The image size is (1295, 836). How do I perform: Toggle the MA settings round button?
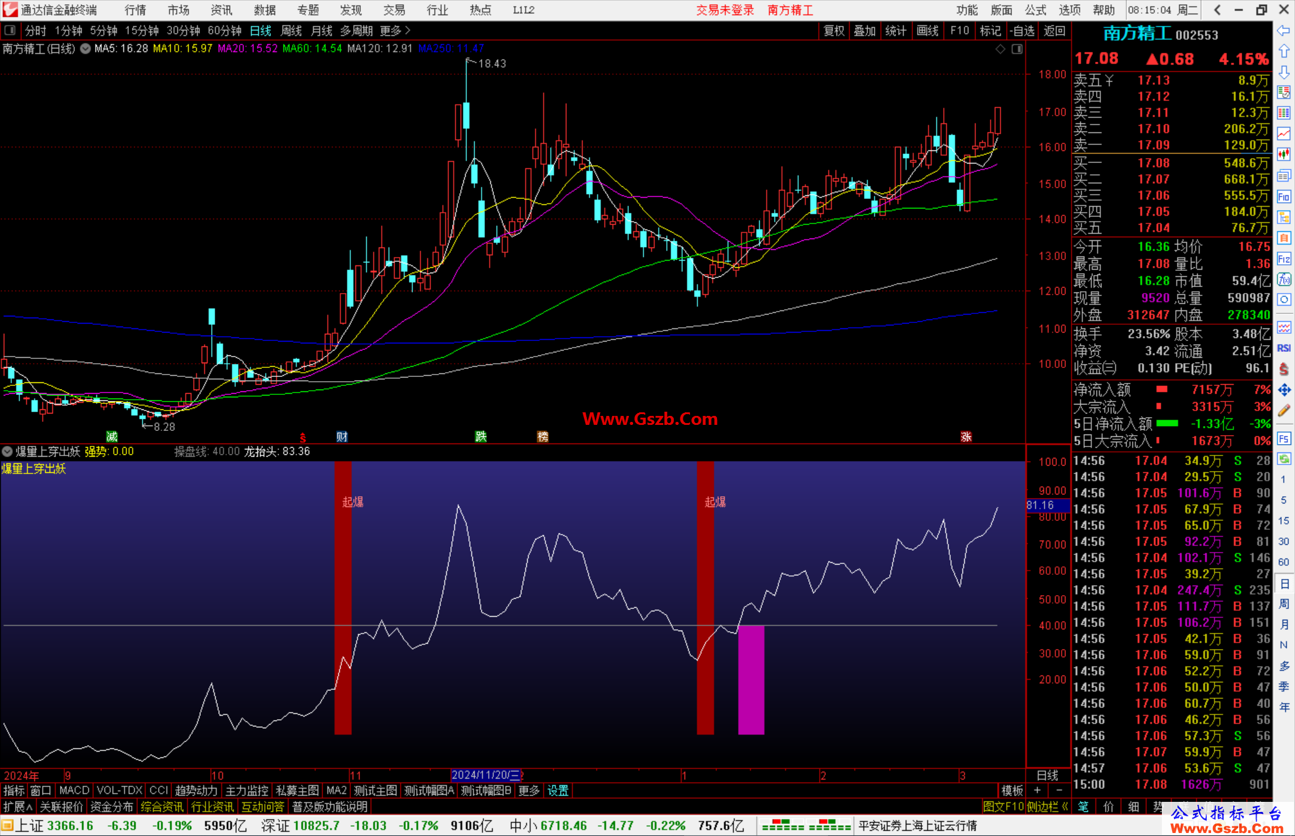(85, 49)
